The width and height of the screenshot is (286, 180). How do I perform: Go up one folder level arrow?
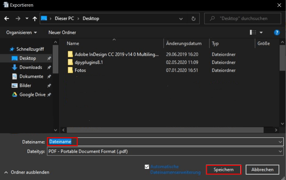click(35, 18)
